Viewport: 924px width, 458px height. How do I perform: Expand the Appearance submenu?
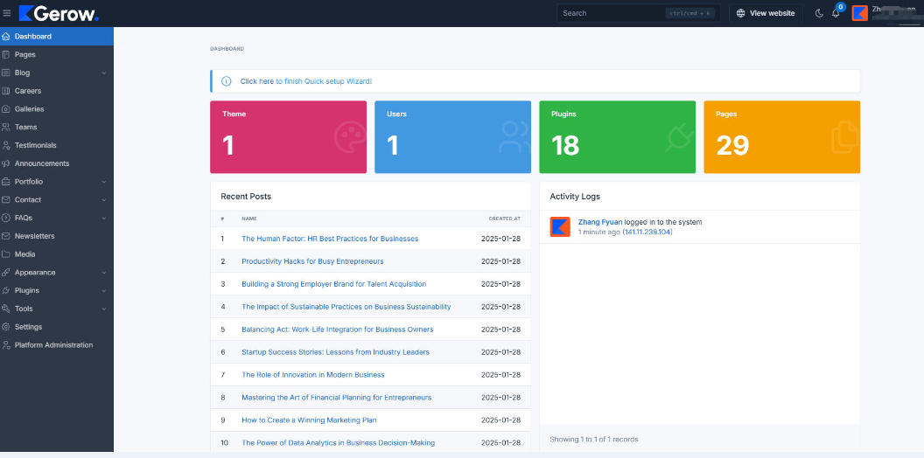pos(104,273)
